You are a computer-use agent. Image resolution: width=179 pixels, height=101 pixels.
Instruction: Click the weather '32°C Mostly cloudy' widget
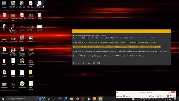141,99
